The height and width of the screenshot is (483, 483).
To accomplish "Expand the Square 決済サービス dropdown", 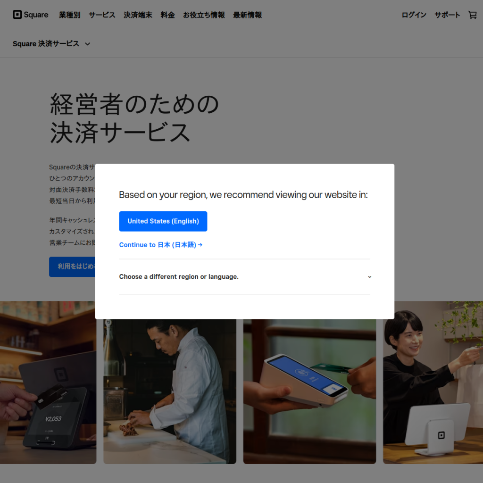I will (x=51, y=44).
